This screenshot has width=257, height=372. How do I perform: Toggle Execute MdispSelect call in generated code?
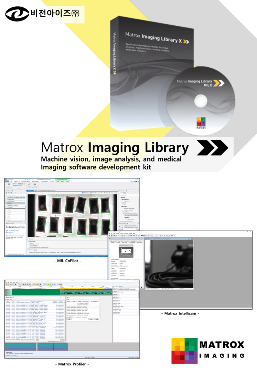[30, 248]
